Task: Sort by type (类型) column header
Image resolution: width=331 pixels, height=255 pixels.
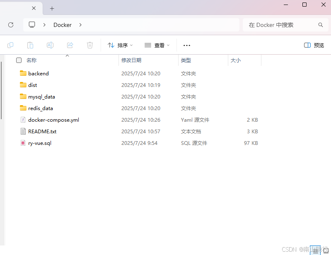Action: point(186,60)
